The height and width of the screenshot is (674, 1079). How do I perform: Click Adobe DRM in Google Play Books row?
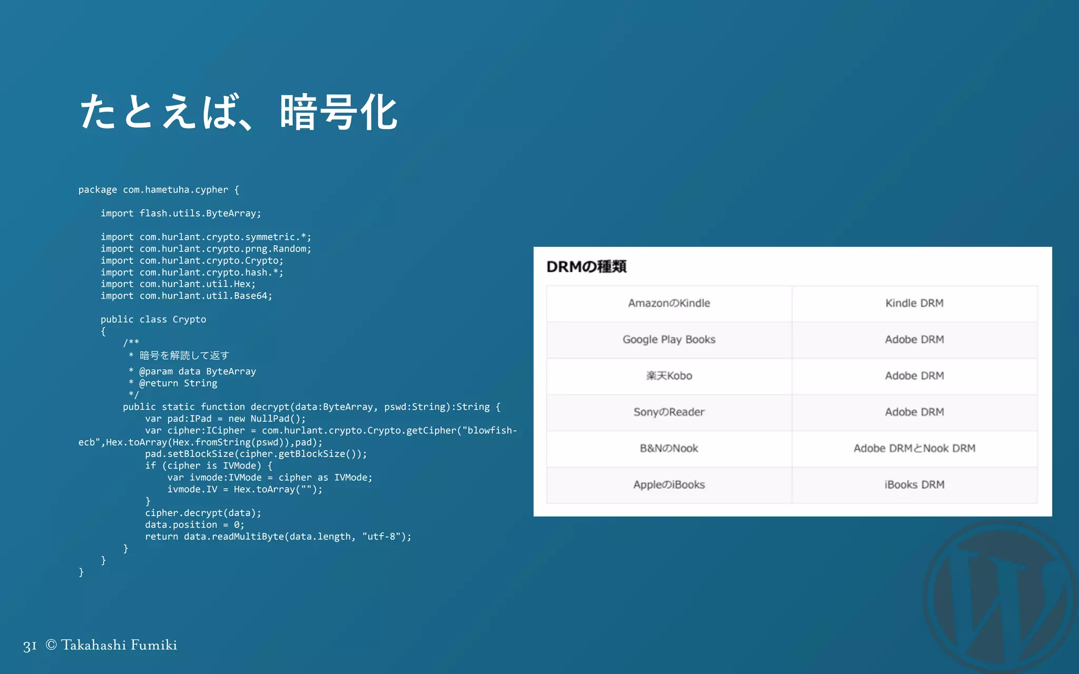pyautogui.click(x=915, y=340)
